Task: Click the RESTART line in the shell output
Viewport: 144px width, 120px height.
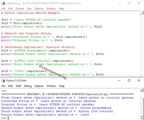Action: point(67,94)
